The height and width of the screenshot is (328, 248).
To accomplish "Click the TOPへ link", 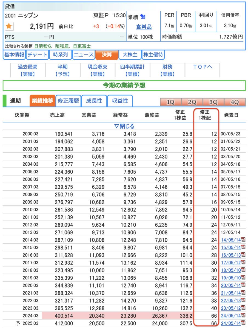I will (202, 67).
